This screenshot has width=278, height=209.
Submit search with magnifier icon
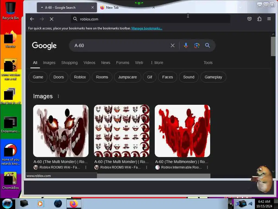(207, 45)
